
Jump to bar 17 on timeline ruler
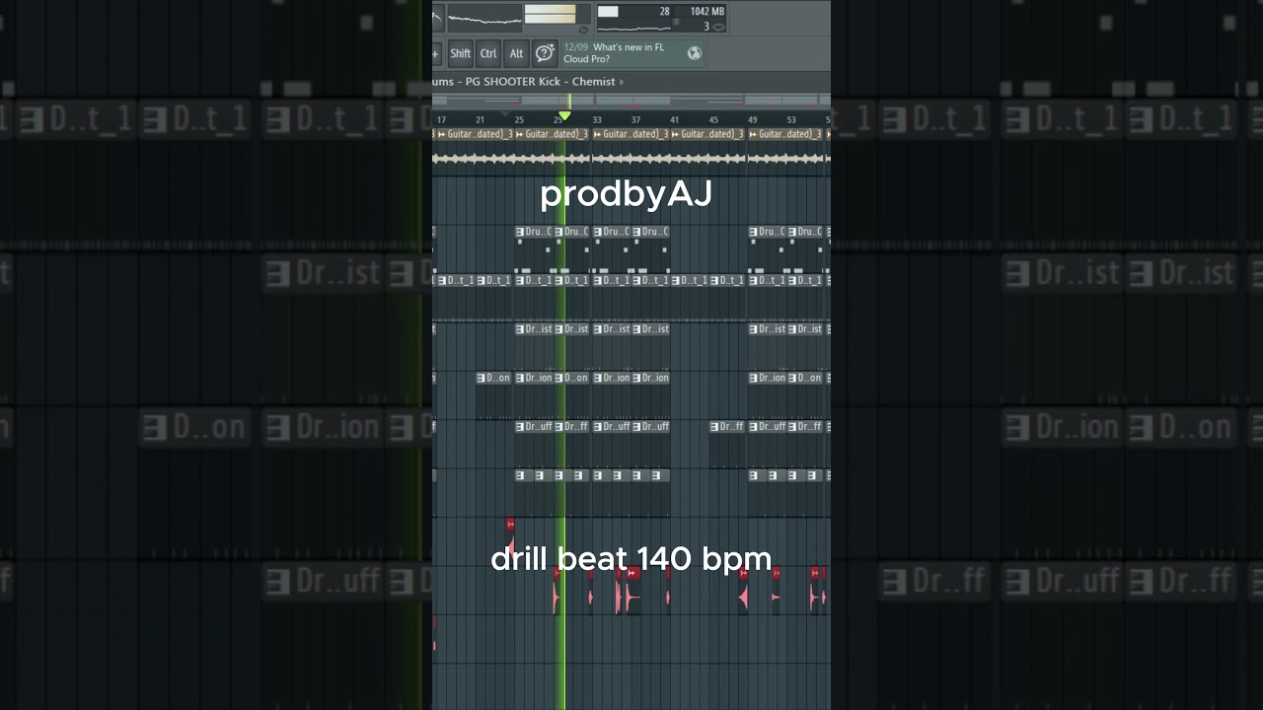click(x=441, y=120)
